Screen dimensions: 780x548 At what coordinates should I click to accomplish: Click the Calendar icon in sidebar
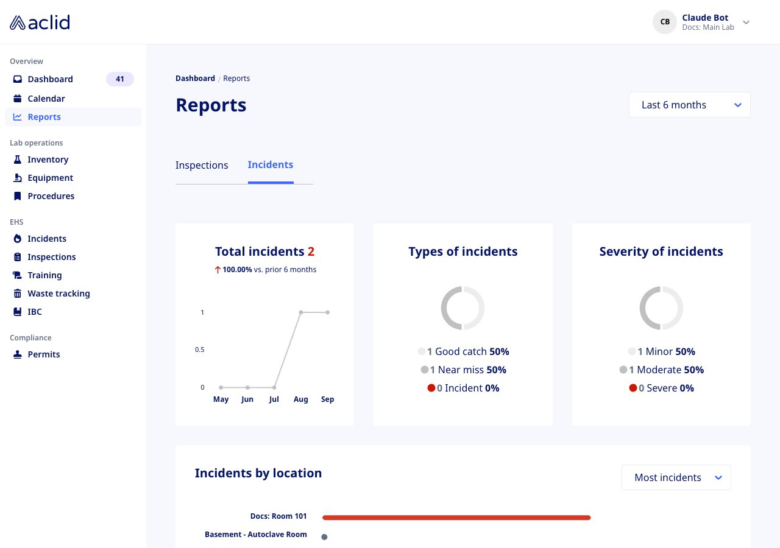(x=18, y=99)
